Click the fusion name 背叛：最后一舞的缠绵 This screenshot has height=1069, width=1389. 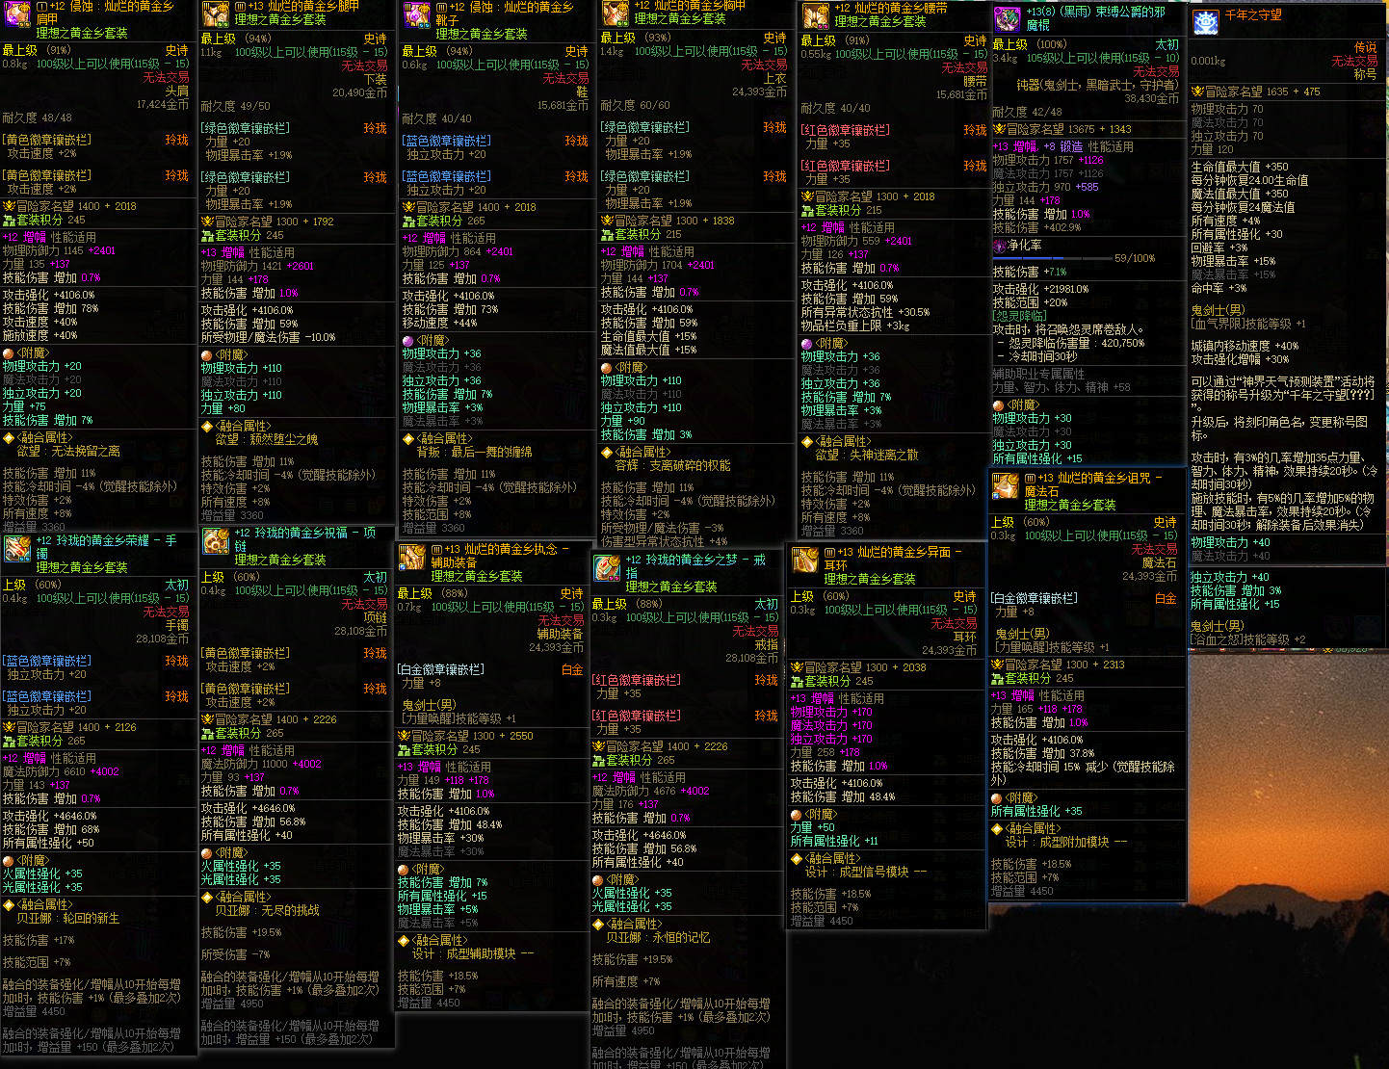click(x=474, y=452)
